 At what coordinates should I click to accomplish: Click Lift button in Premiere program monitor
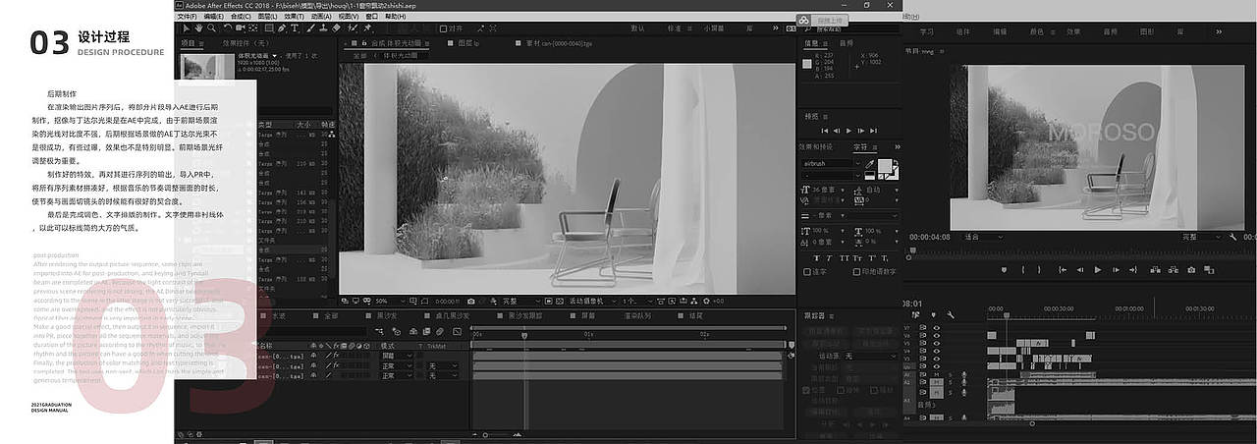pos(1155,270)
